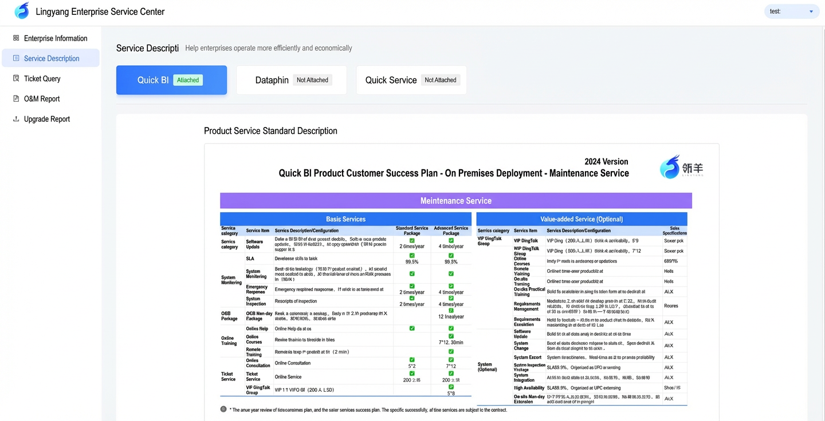Image resolution: width=825 pixels, height=421 pixels.
Task: Open the test: account dropdown
Action: [x=792, y=11]
